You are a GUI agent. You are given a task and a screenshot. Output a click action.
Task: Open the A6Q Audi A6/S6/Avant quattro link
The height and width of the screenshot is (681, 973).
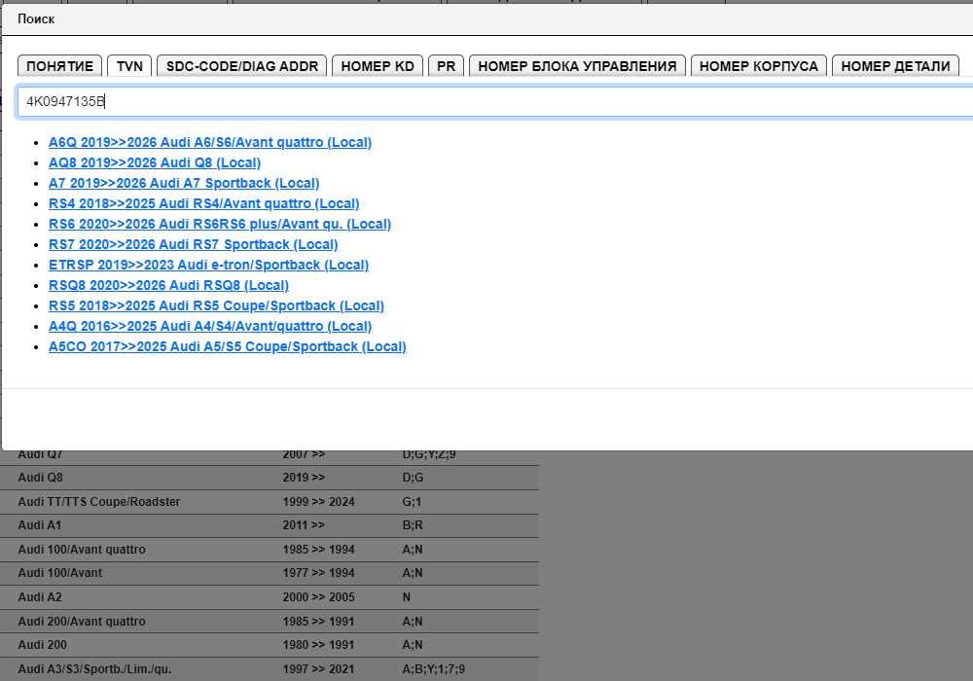(x=210, y=142)
